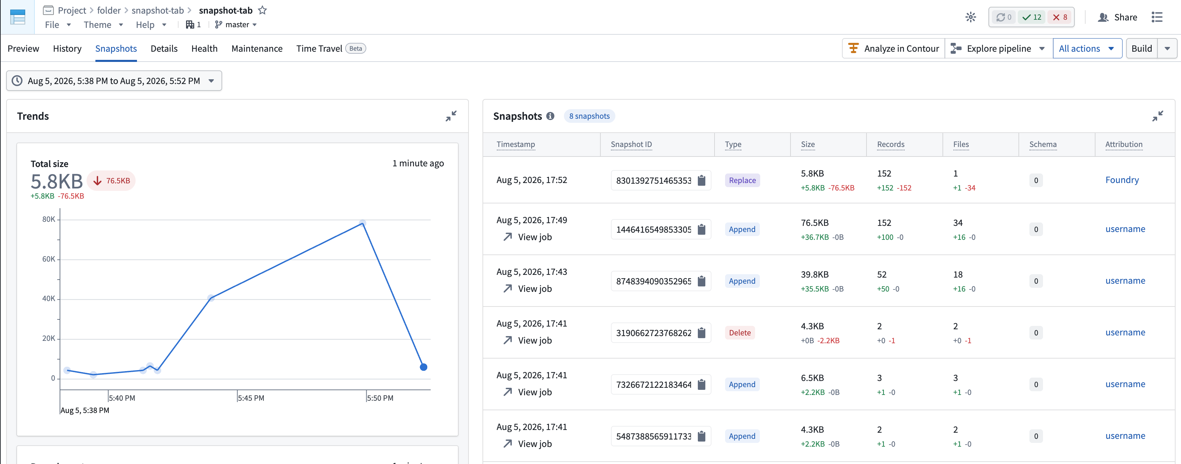Click the chart peak point near 80K
This screenshot has width=1181, height=464.
[363, 223]
